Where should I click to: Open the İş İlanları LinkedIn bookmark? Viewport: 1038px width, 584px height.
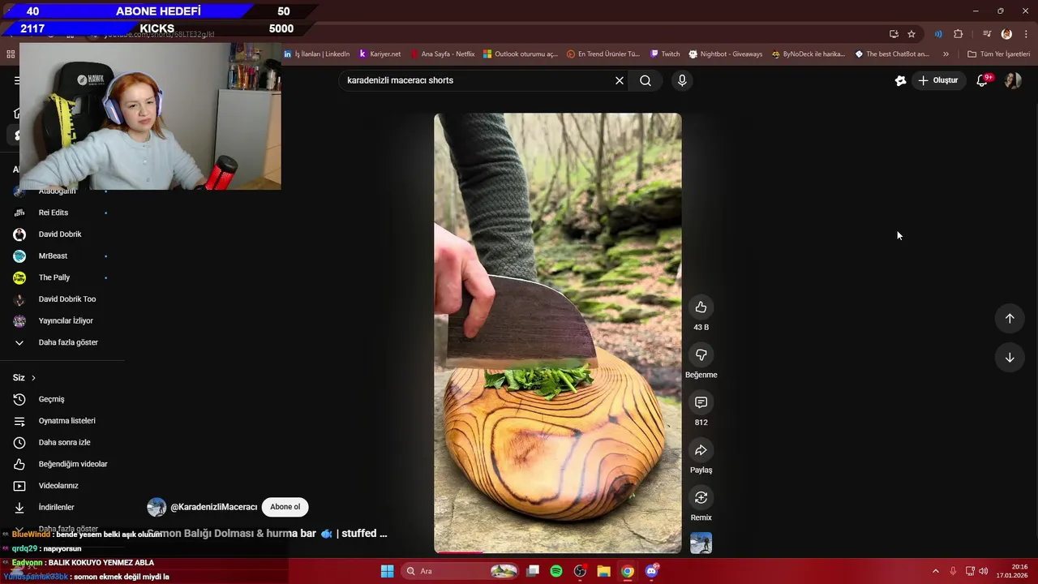point(317,54)
